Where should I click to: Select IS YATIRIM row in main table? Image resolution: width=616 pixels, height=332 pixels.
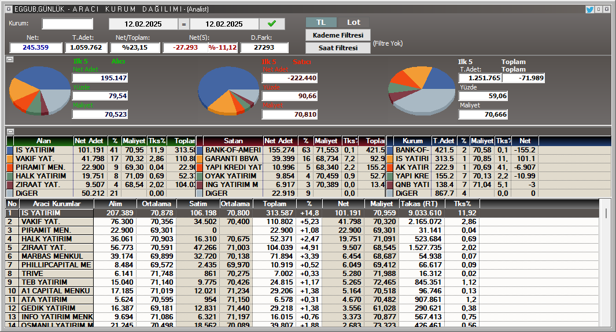point(302,213)
